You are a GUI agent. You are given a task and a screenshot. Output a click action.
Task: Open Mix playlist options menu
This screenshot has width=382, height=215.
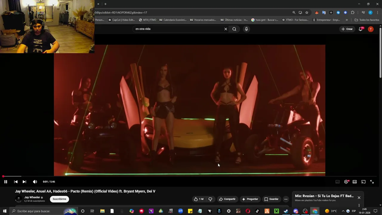click(x=359, y=205)
